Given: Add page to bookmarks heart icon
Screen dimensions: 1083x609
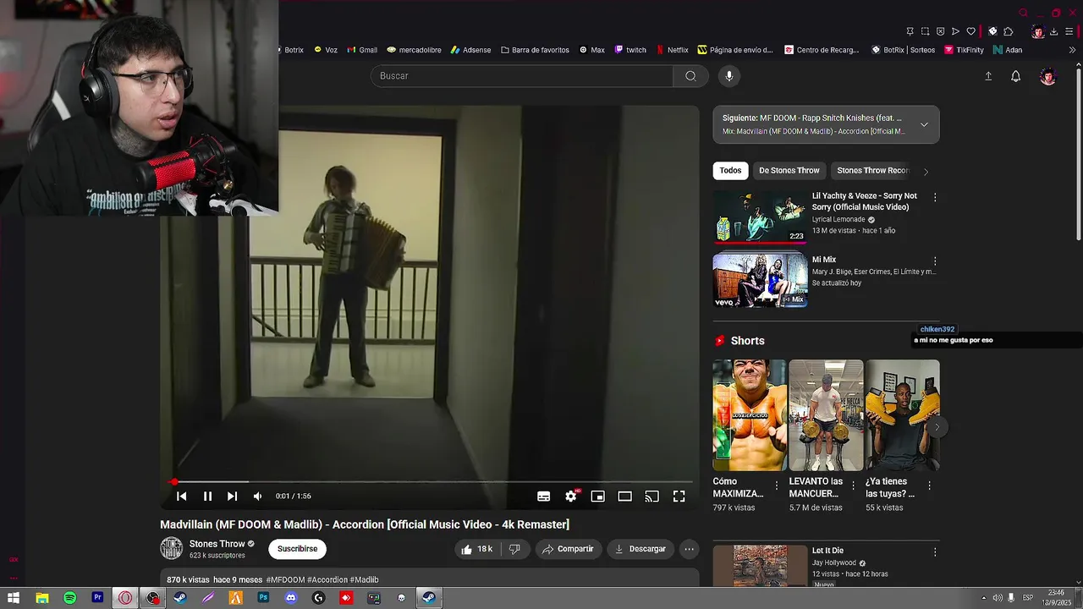Looking at the screenshot, I should 970,31.
